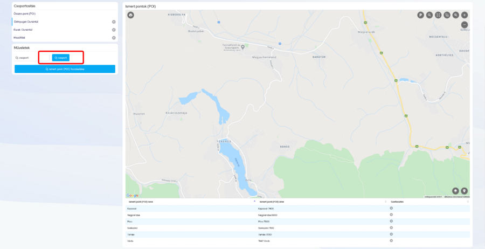Select 'Összes pont (POI)' group item
The width and height of the screenshot is (485, 249).
coord(25,13)
